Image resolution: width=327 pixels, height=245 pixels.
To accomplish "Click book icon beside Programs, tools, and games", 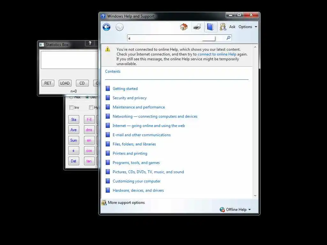I will (108, 162).
